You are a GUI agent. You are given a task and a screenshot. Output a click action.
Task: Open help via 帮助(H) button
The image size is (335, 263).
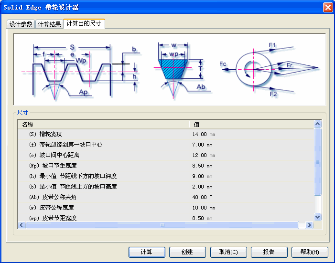310,252
